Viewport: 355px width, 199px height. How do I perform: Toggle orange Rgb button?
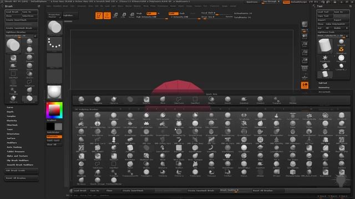click(151, 13)
